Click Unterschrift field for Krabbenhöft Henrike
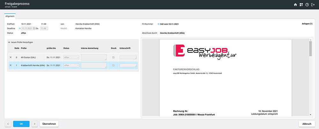The height and width of the screenshot is (129, 319). [128, 65]
